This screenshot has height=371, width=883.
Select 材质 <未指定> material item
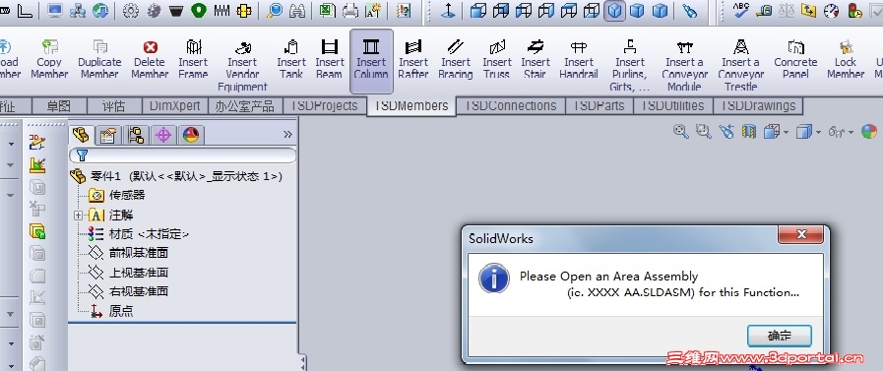pyautogui.click(x=139, y=234)
